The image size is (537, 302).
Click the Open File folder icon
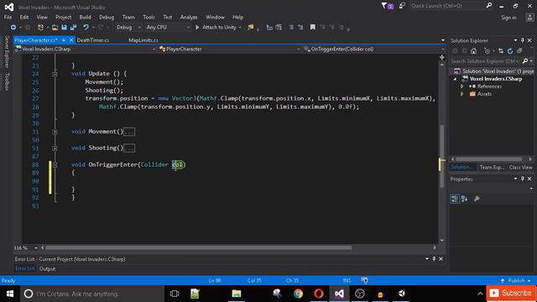(55, 28)
